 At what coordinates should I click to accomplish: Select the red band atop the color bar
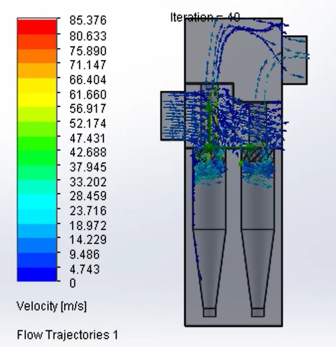(37, 27)
